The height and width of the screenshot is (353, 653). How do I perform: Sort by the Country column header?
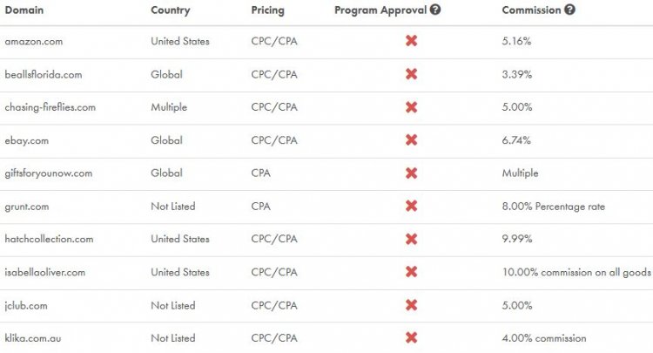pyautogui.click(x=170, y=10)
